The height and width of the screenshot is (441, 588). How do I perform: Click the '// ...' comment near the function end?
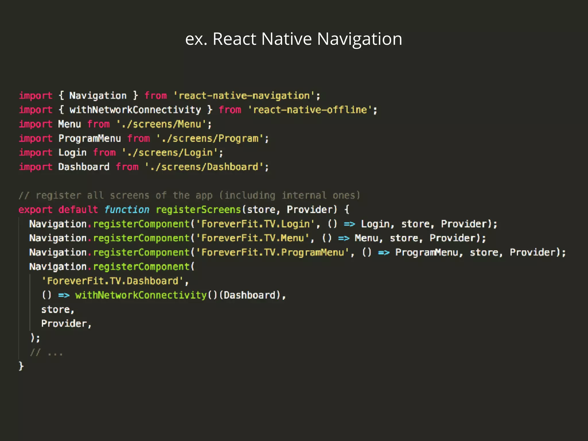[47, 352]
